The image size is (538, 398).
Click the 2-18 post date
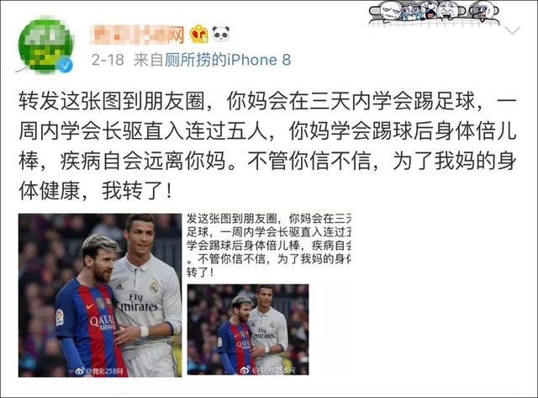tap(108, 60)
